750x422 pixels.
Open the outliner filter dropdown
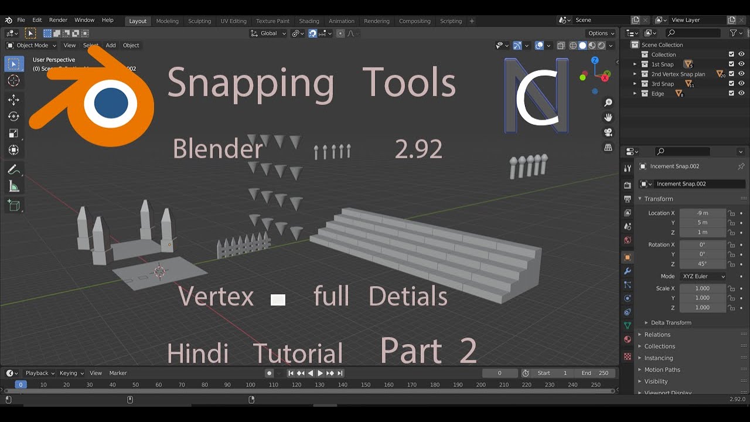735,33
